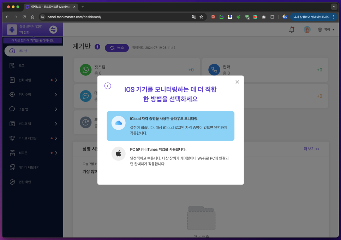Click the 리모콘 remote icon
The height and width of the screenshot is (240, 341).
click(x=12, y=153)
